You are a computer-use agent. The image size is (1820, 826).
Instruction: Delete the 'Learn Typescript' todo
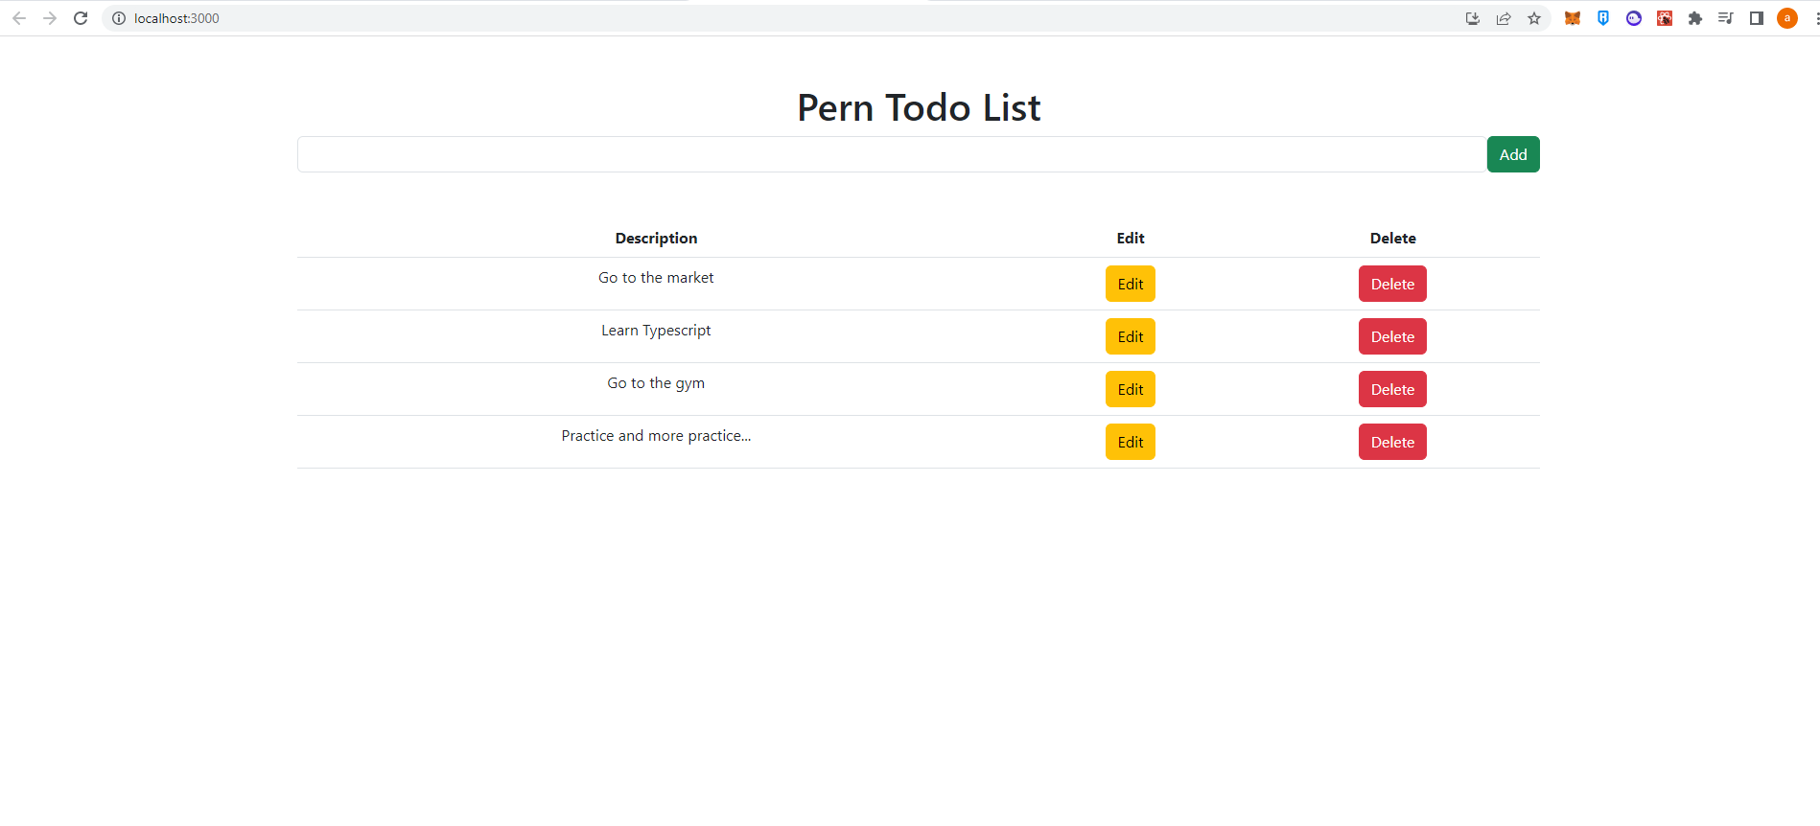1392,336
